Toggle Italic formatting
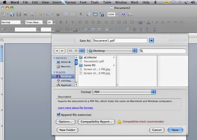 coord(67,22)
